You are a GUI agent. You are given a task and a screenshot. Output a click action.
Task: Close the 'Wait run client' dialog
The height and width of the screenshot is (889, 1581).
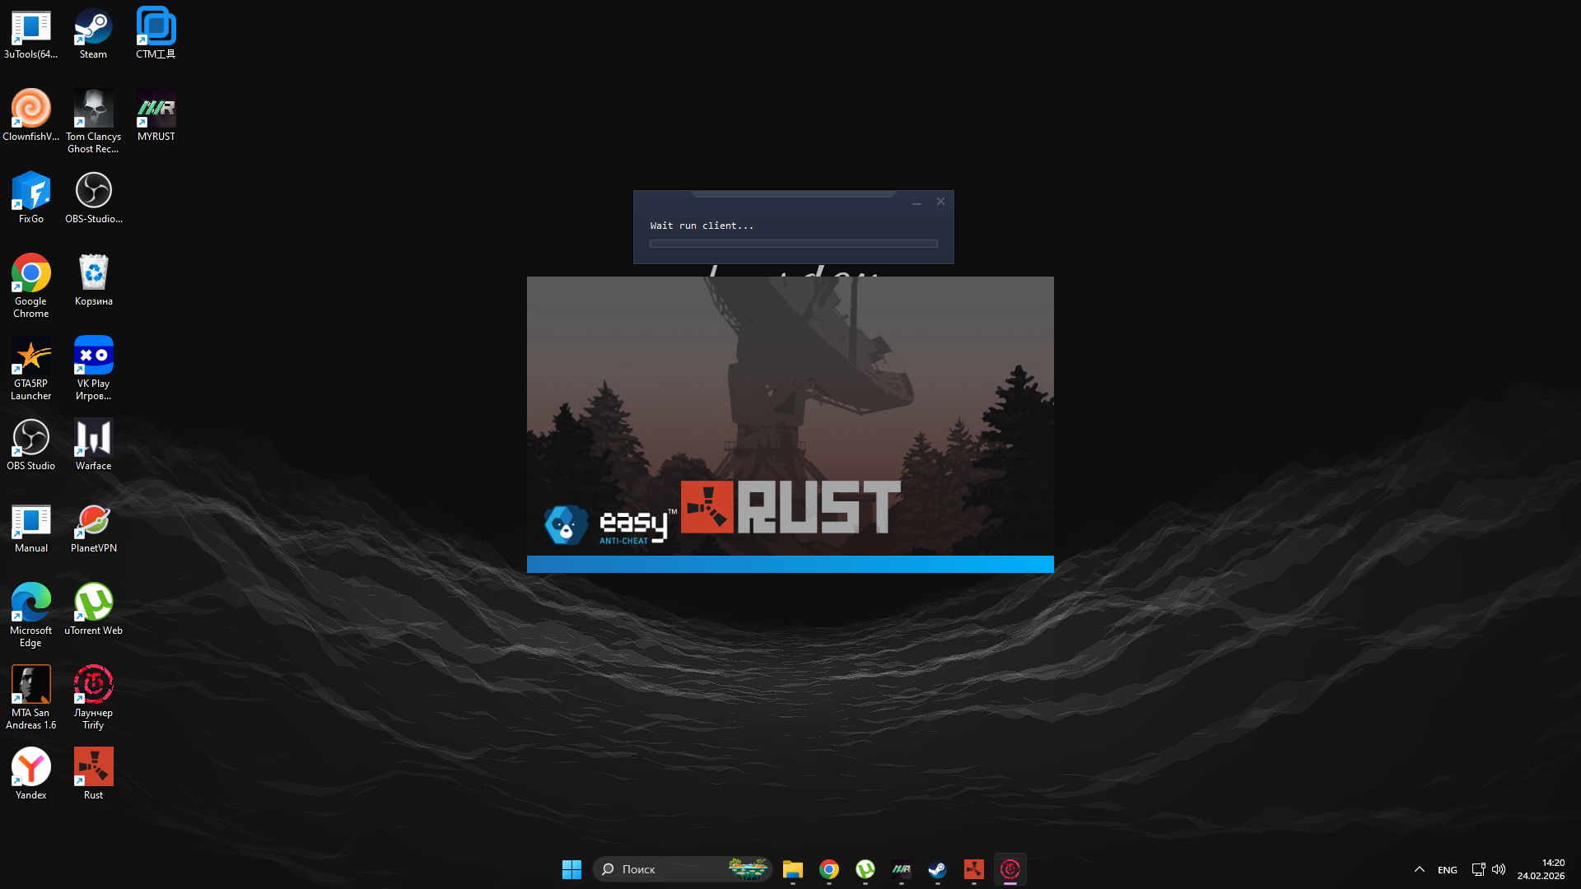[x=940, y=202]
